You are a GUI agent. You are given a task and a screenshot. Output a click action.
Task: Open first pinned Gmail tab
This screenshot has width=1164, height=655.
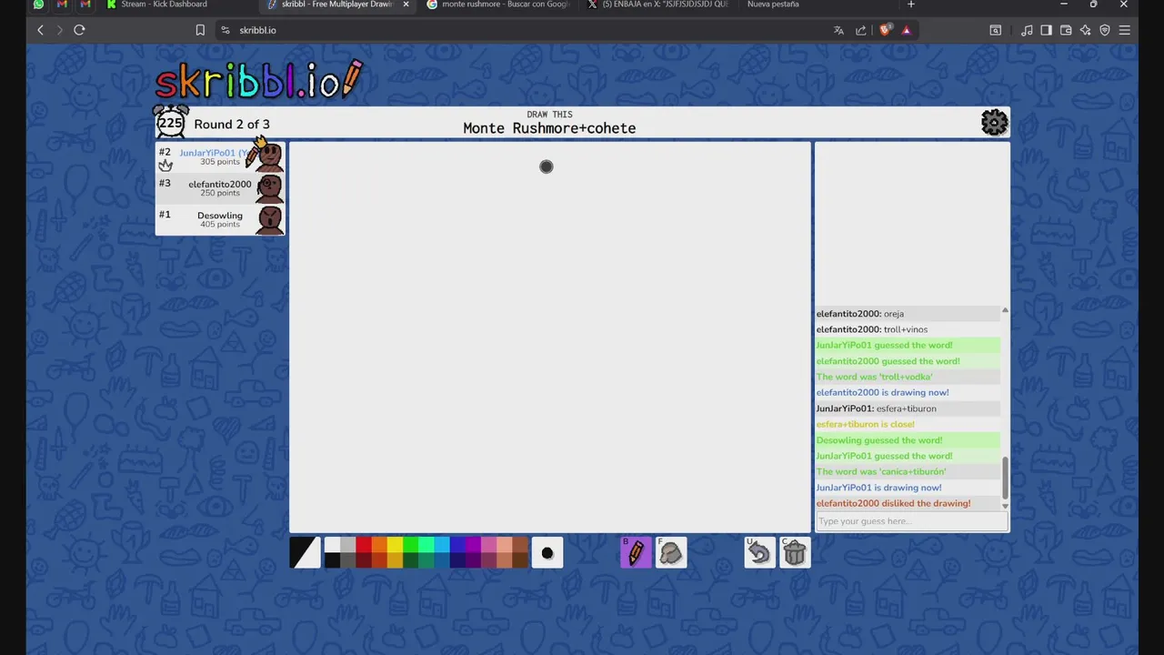click(62, 5)
